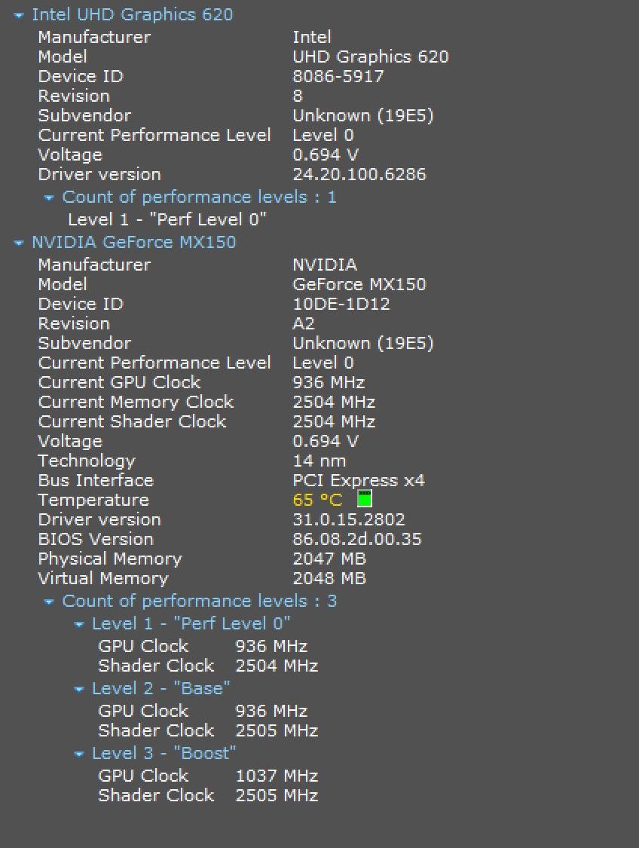Collapse Count of performance levels : 1
639x848 pixels.
(49, 198)
